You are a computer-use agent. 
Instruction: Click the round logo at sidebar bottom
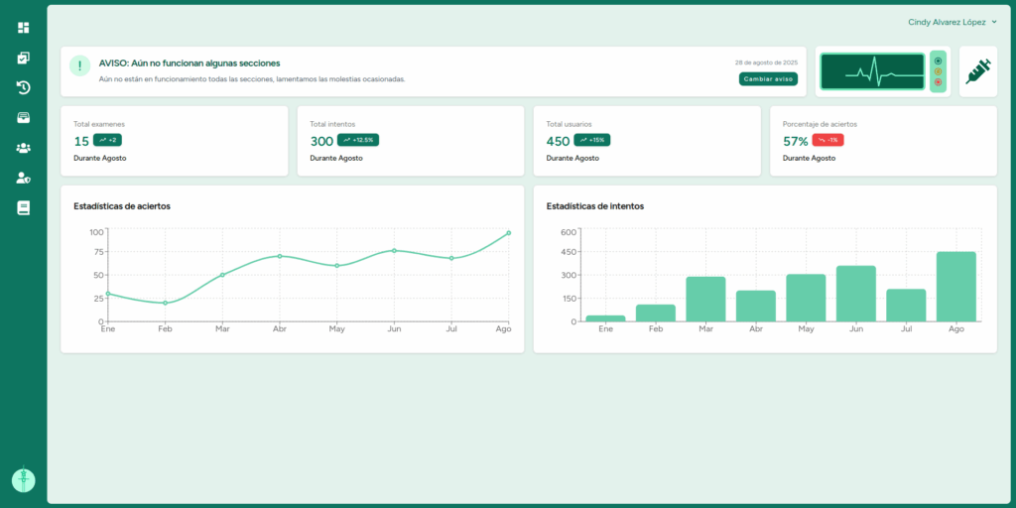click(23, 480)
